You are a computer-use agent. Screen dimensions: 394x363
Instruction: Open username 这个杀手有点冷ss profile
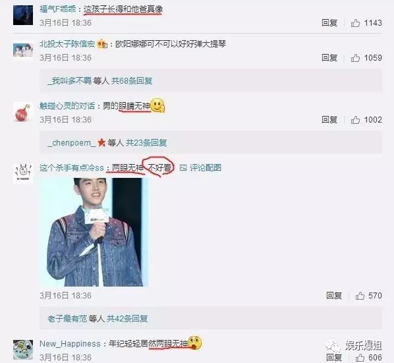point(72,168)
